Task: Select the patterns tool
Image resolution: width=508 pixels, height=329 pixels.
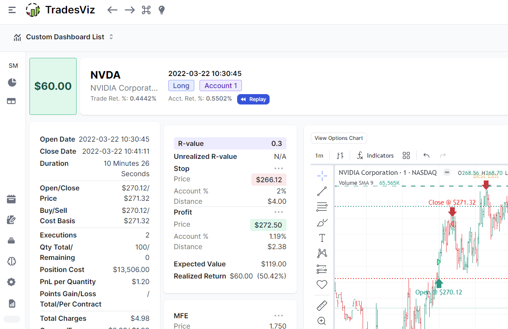Action: (322, 253)
